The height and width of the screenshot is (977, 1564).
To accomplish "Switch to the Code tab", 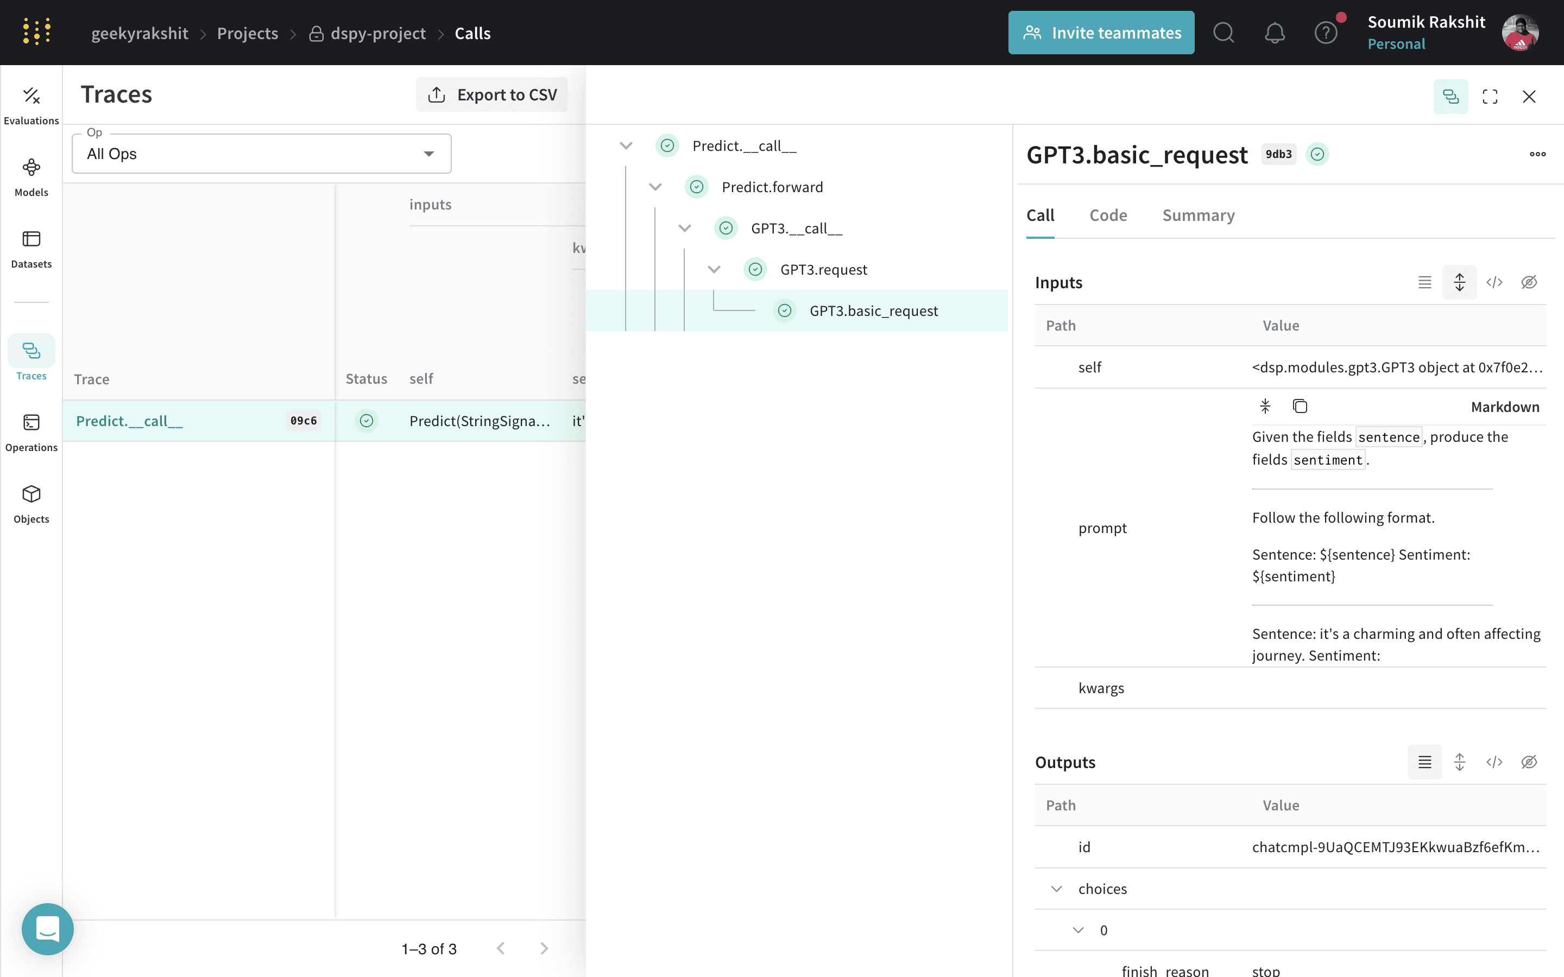I will (1108, 215).
